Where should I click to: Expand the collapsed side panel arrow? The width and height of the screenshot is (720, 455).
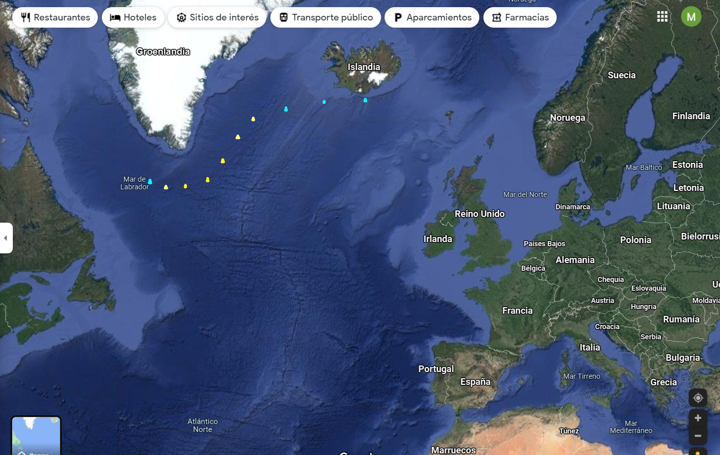click(x=6, y=238)
